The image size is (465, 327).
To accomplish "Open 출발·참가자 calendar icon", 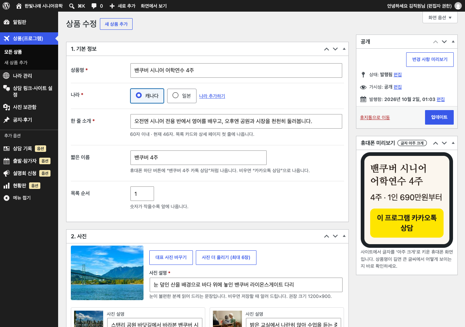I will coord(7,161).
